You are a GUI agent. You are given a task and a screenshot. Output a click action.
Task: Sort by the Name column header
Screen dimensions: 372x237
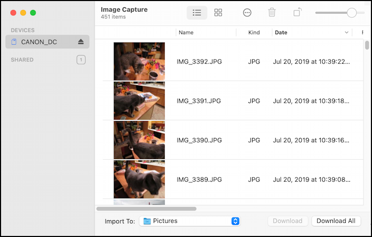(x=186, y=33)
